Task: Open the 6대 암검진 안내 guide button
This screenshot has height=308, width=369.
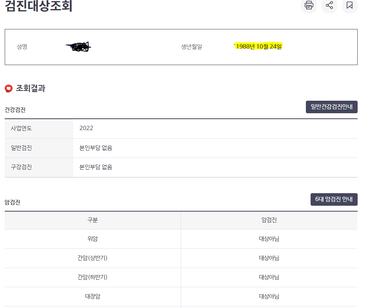Action: (x=334, y=199)
